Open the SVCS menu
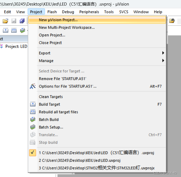The image size is (181, 177). pos(124,12)
